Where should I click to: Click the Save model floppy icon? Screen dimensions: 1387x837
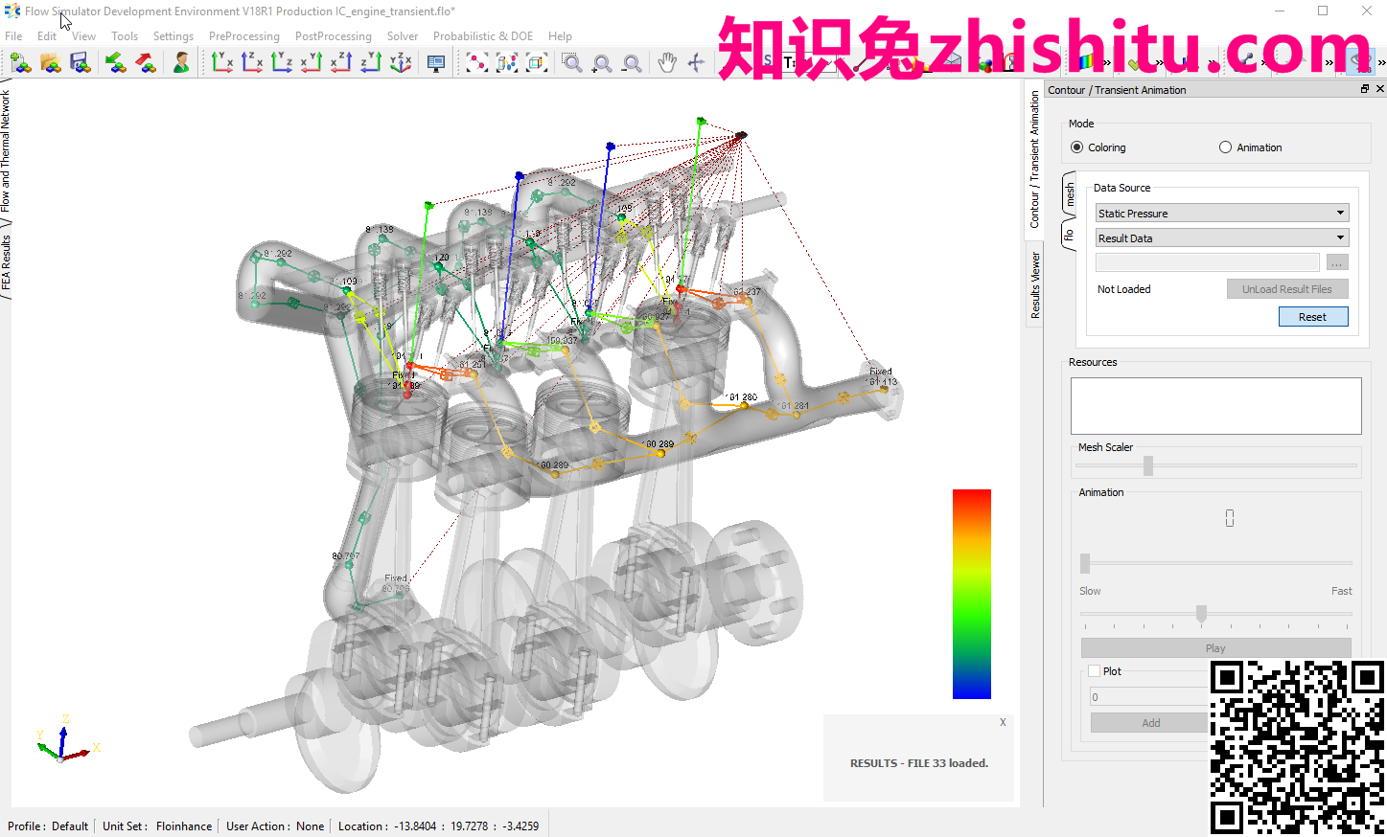pyautogui.click(x=81, y=63)
